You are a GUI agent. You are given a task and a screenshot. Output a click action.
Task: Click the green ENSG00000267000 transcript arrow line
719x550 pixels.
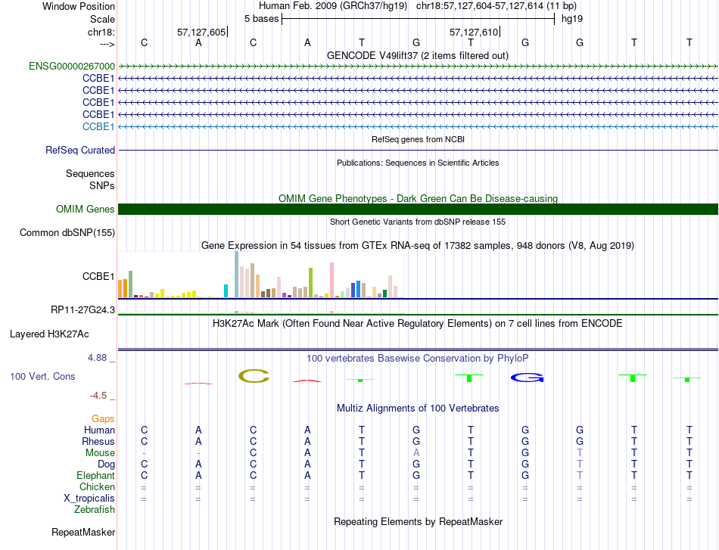coord(418,67)
